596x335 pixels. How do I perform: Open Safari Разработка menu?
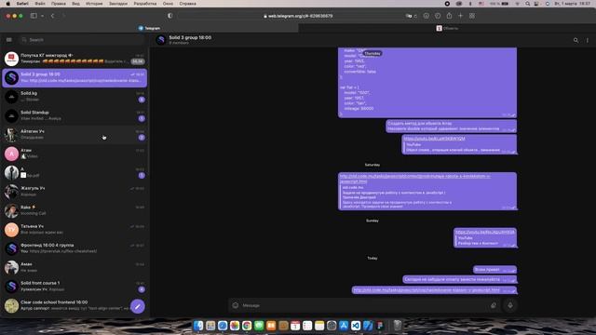coord(145,4)
